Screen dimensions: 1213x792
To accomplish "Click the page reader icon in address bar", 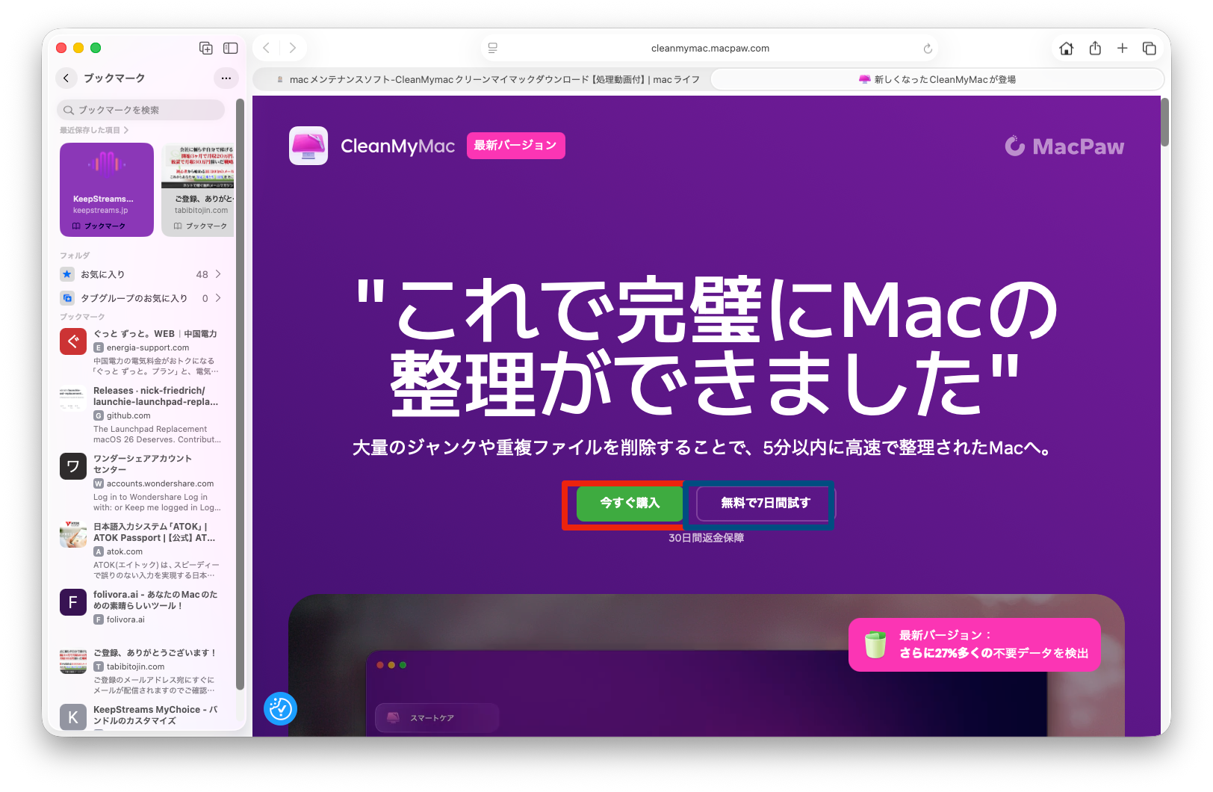I will [493, 49].
